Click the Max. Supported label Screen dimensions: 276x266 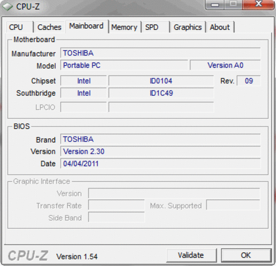pos(176,206)
